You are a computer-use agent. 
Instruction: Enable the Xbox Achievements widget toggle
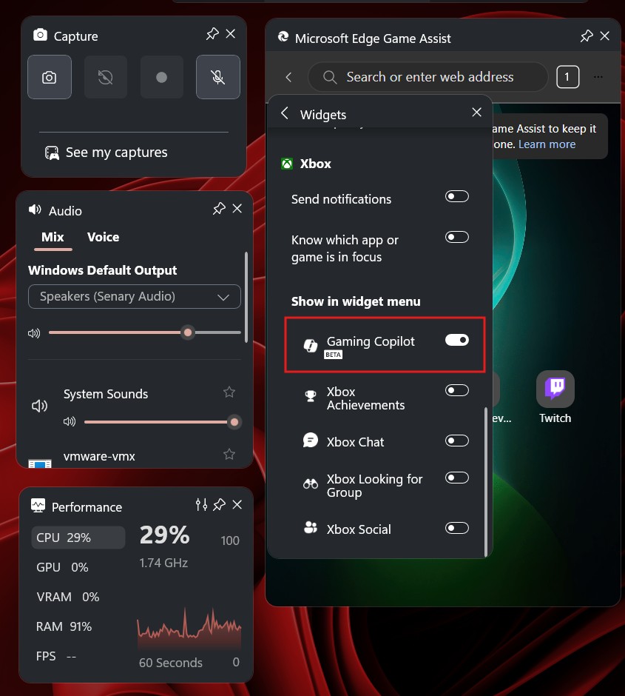tap(456, 390)
